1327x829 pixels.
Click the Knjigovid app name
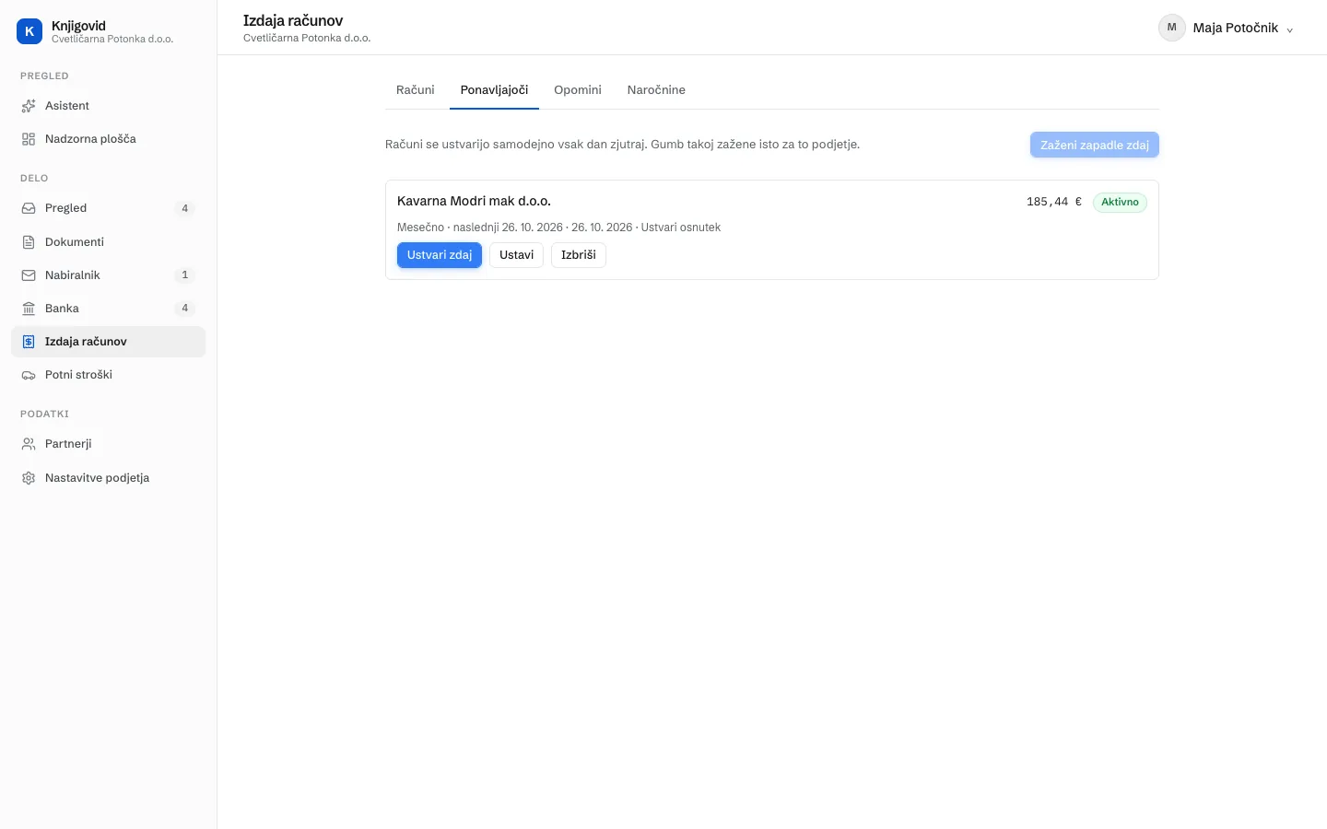coord(78,26)
